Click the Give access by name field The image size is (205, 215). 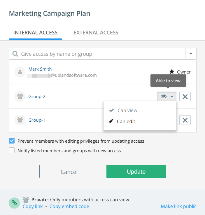97,54
